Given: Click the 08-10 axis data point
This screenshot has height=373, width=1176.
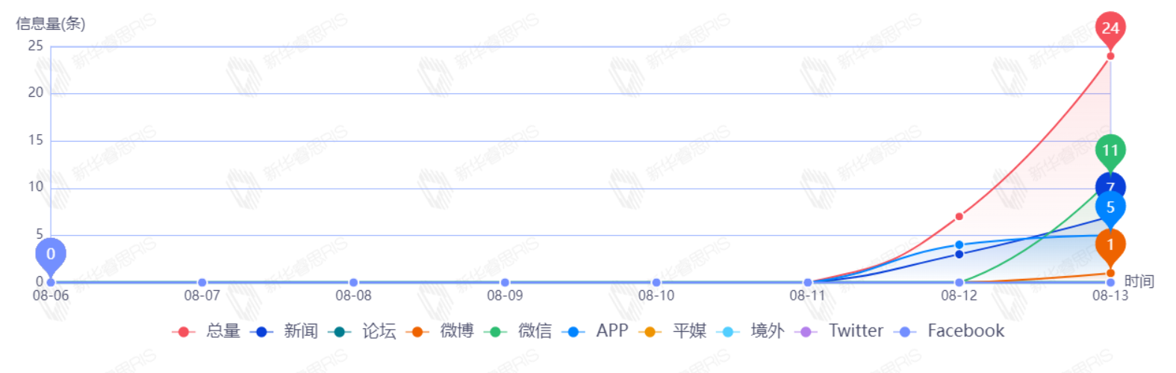Looking at the screenshot, I should (x=656, y=283).
